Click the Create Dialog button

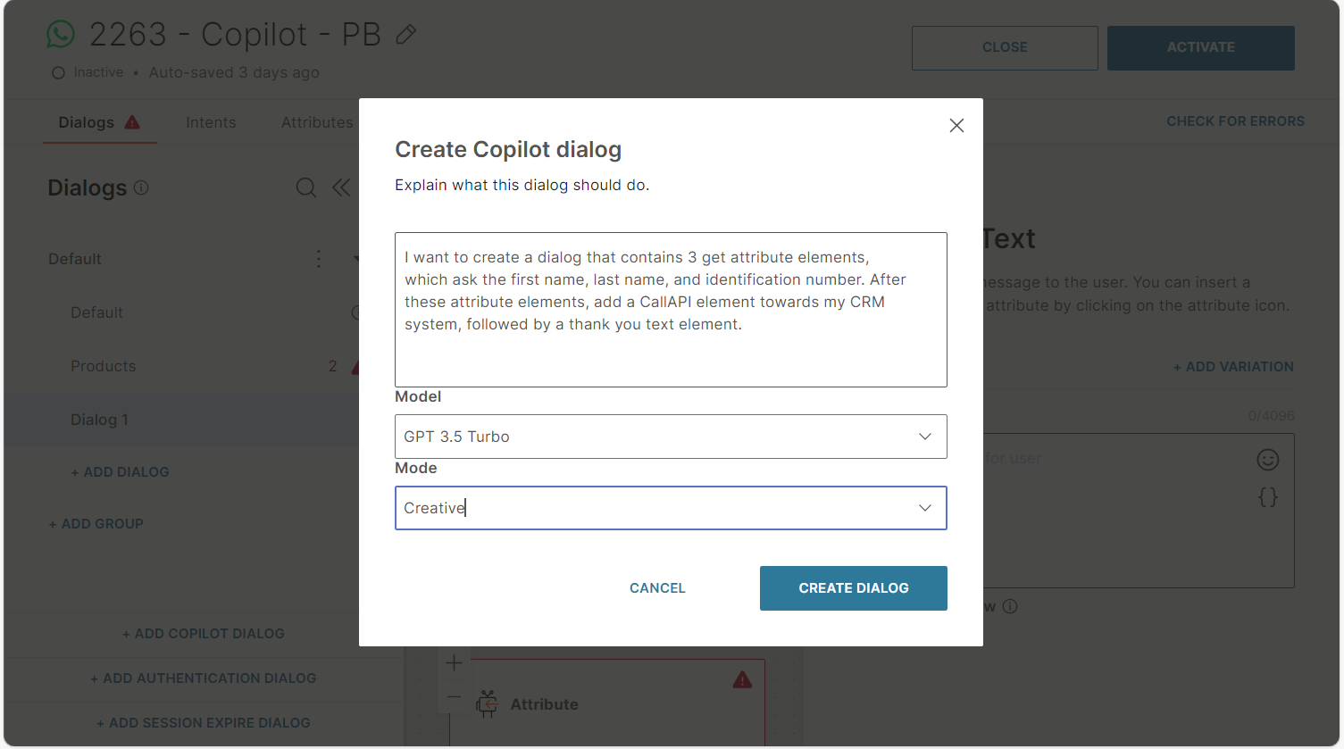pos(854,588)
